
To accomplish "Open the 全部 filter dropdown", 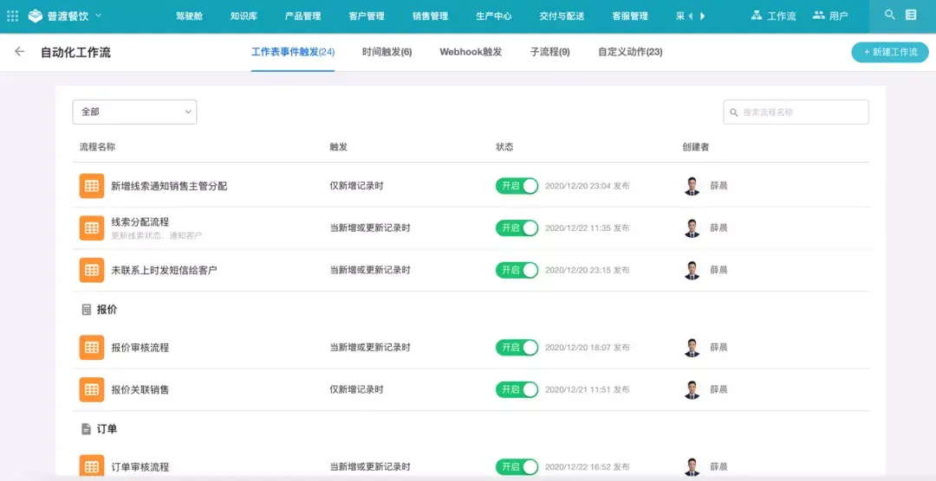I will (x=134, y=112).
